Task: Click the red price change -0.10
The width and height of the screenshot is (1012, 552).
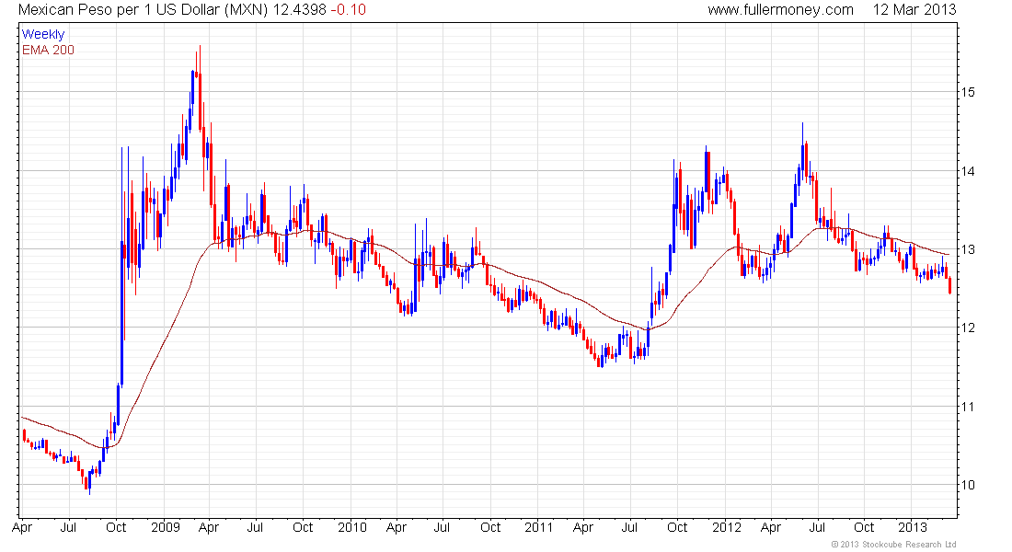Action: click(x=348, y=10)
